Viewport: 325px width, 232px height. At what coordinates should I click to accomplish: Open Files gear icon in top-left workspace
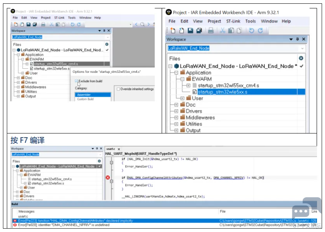(107, 44)
